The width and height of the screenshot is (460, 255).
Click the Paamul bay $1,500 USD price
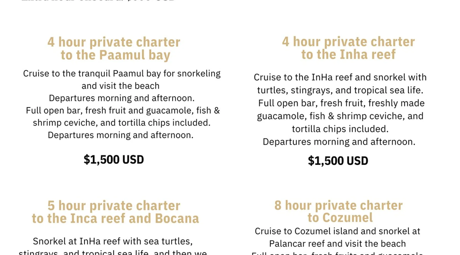click(x=114, y=160)
